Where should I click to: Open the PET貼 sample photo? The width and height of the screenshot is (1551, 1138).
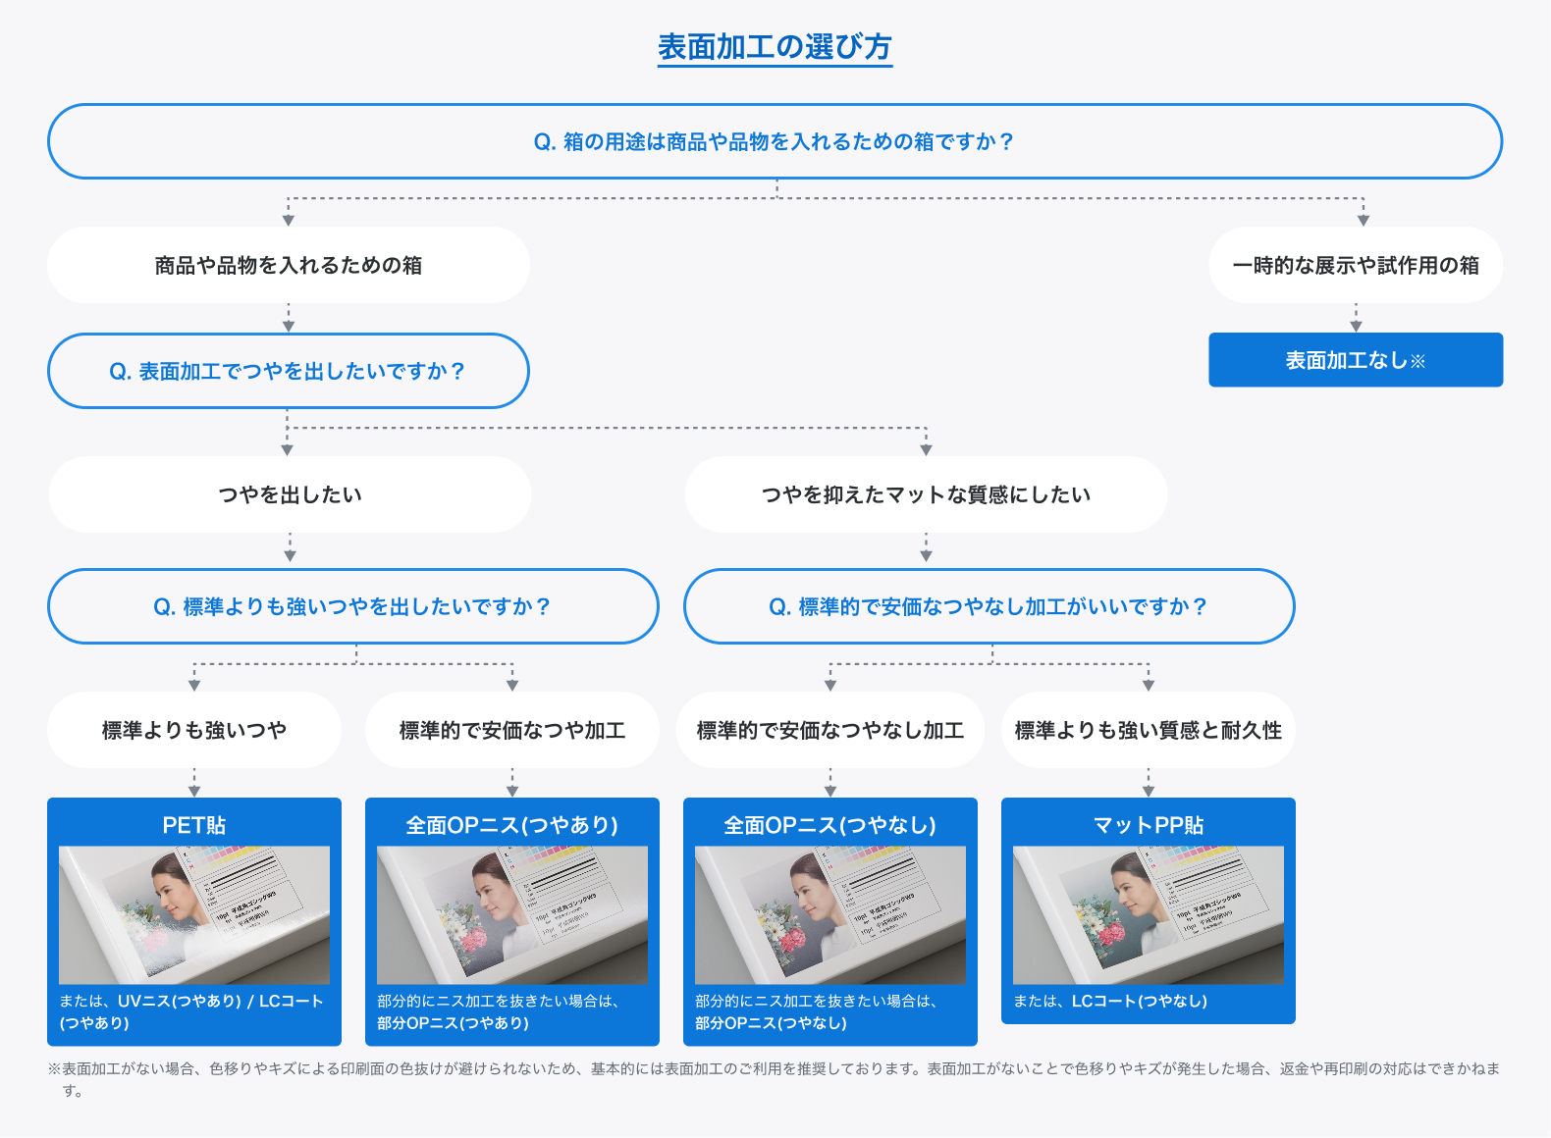(x=194, y=915)
